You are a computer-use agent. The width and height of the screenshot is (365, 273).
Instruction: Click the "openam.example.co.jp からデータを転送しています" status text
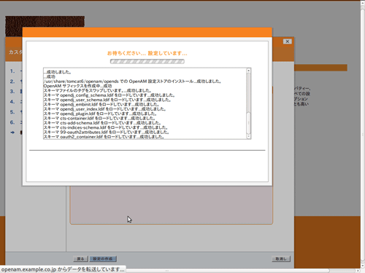pyautogui.click(x=63, y=269)
